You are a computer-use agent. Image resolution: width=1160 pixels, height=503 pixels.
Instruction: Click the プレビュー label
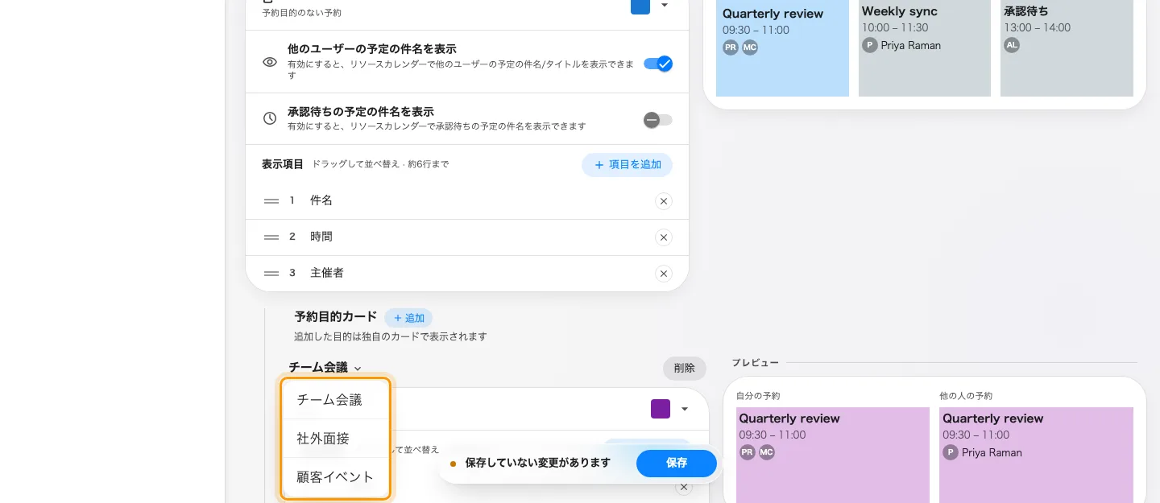tap(755, 363)
